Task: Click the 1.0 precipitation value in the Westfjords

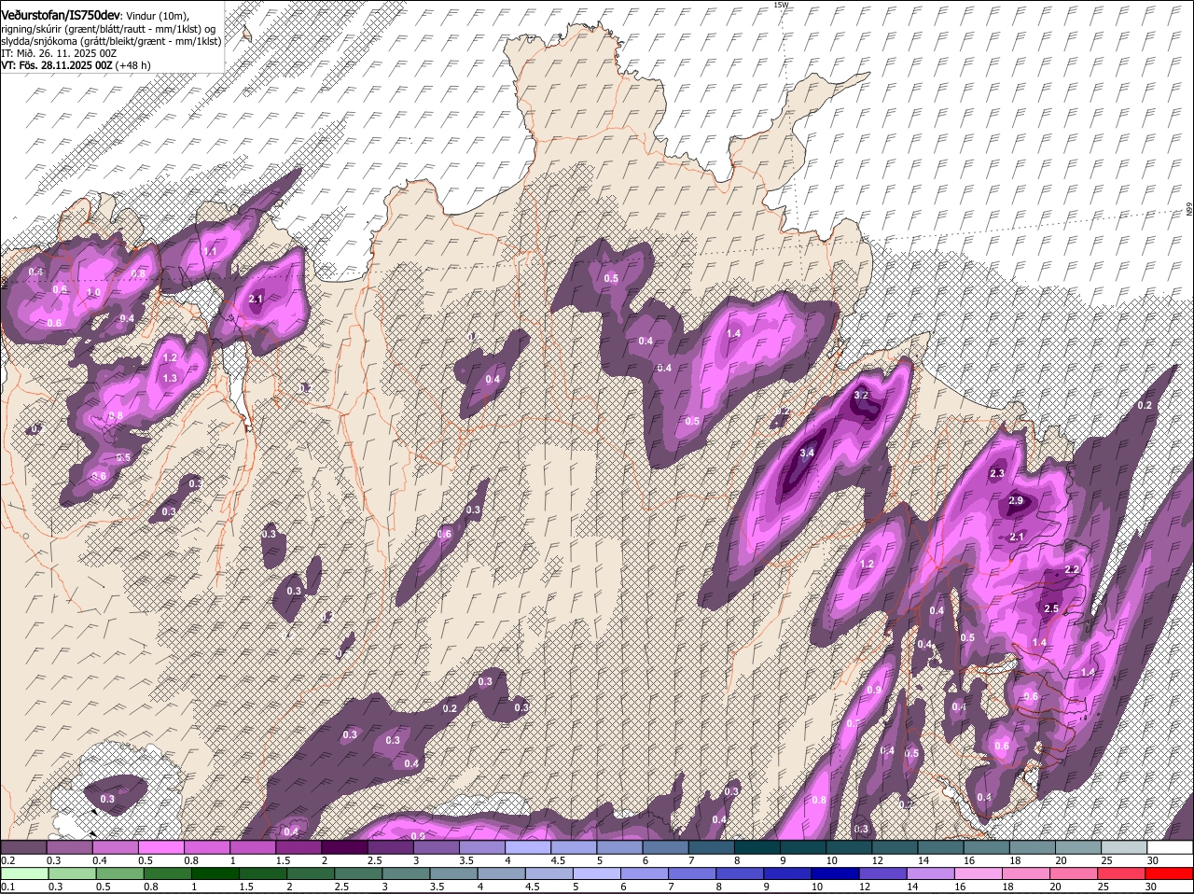Action: point(93,292)
